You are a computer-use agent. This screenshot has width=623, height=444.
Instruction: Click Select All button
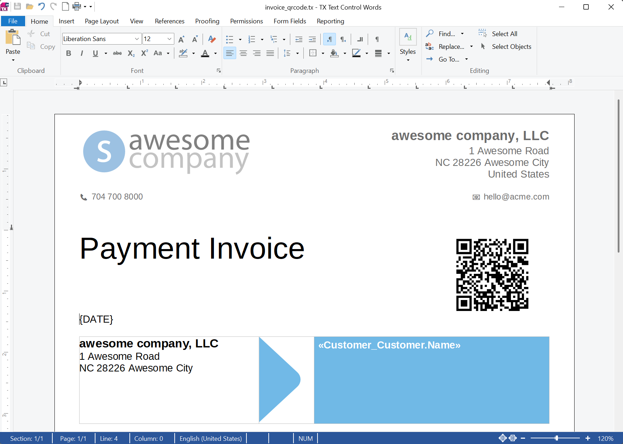tap(498, 34)
